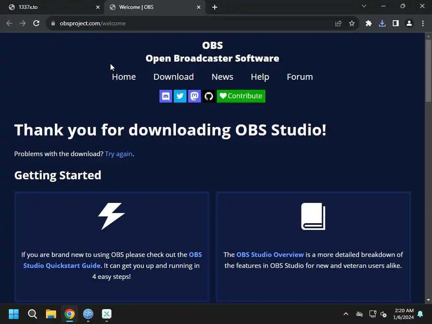Go to the Home nav item
Viewport: 432px width, 324px height.
coord(124,77)
